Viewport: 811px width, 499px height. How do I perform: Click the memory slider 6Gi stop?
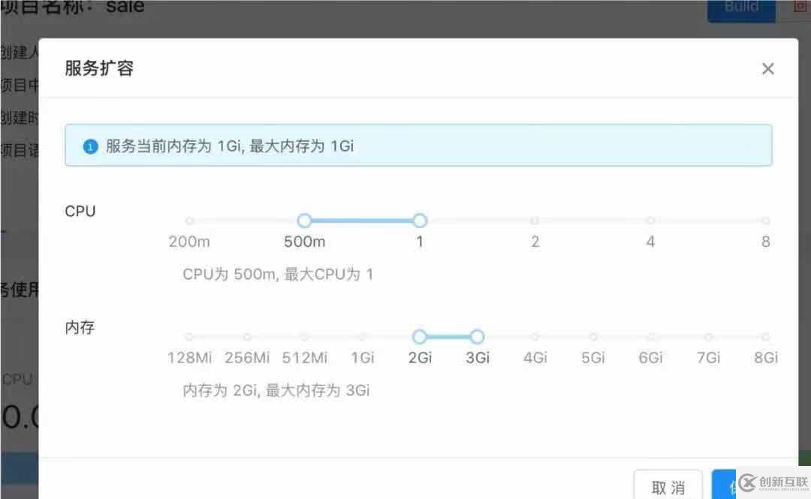pyautogui.click(x=650, y=337)
